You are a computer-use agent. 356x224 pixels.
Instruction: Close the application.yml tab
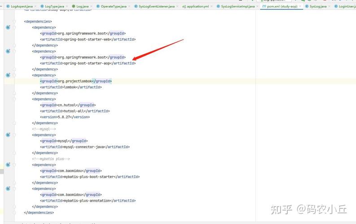(211, 6)
